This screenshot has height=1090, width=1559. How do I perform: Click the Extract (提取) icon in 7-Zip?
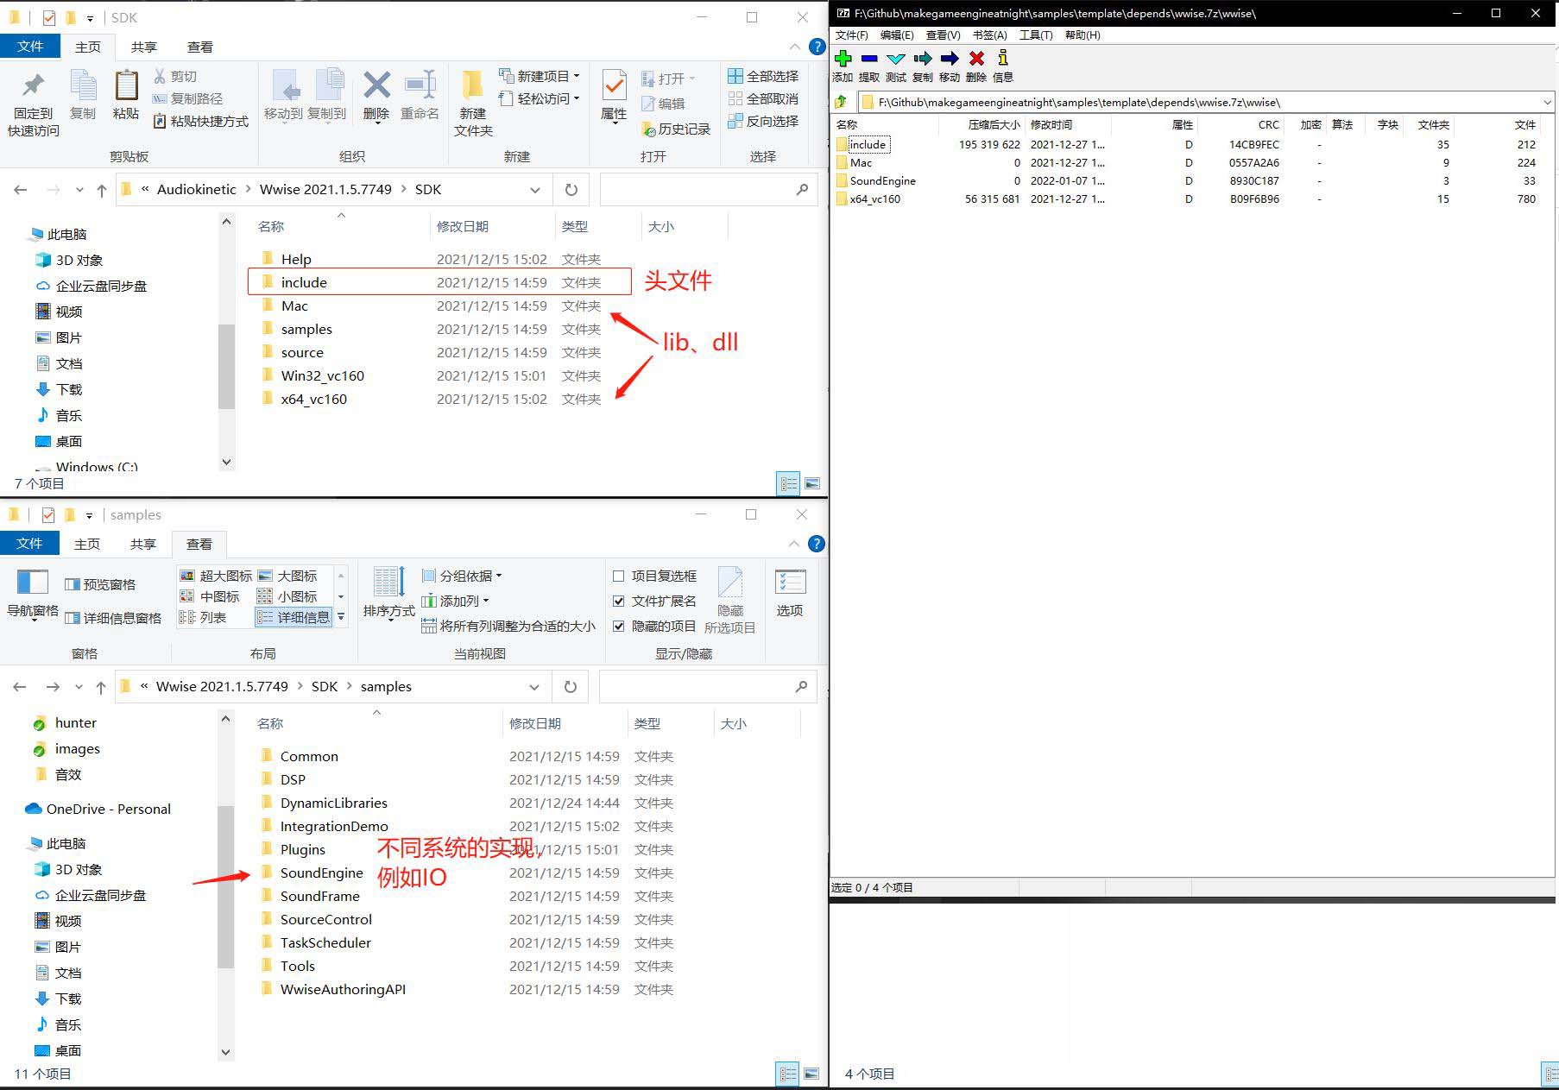tap(869, 59)
